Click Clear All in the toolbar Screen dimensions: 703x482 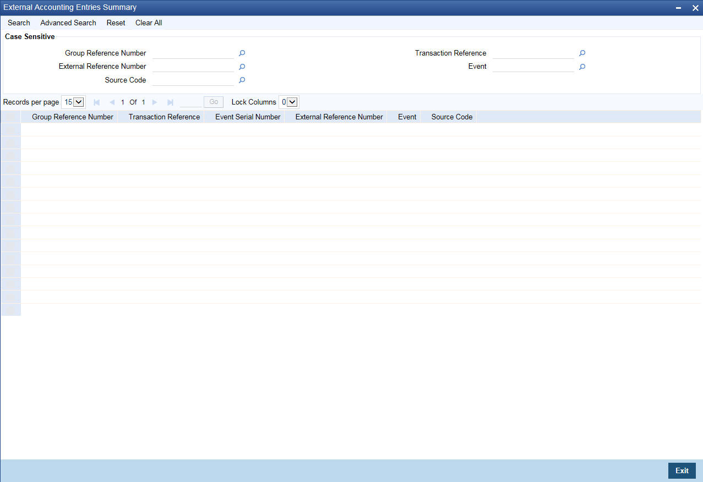[149, 23]
